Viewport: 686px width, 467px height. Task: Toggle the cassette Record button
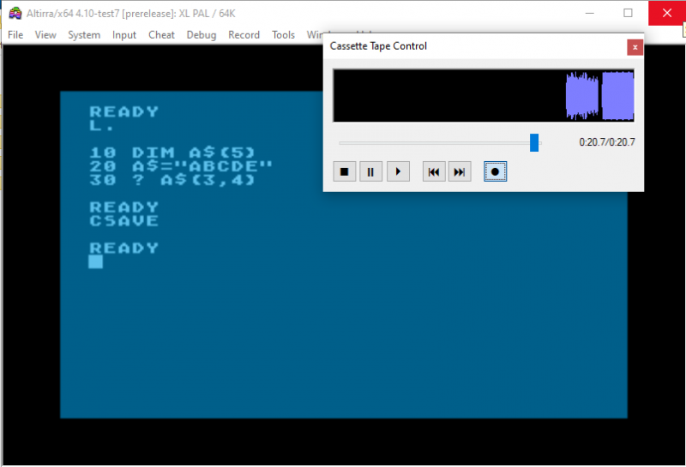click(495, 171)
